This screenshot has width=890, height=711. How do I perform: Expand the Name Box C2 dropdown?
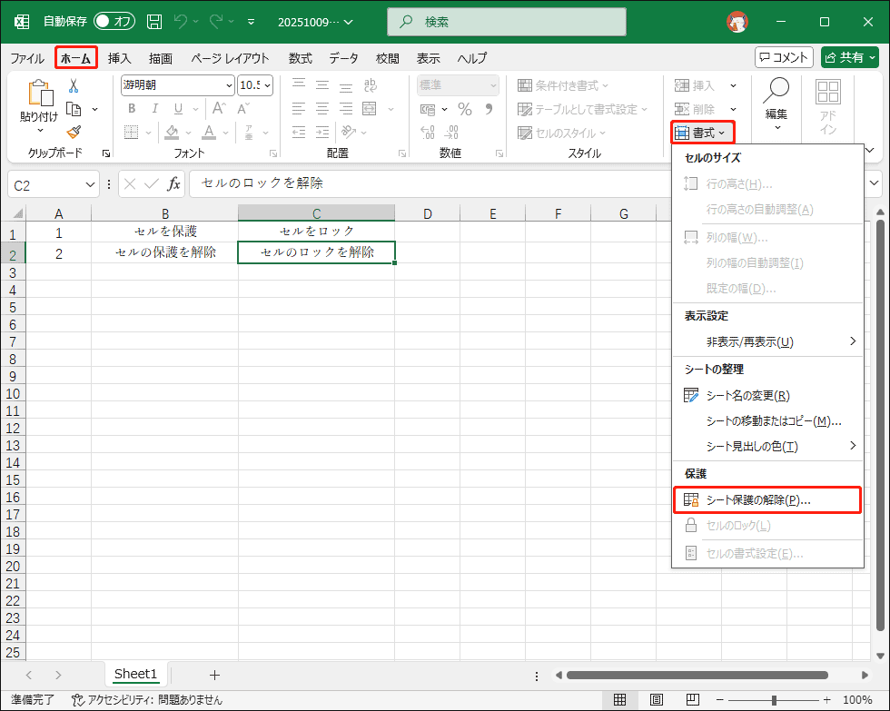(x=90, y=185)
